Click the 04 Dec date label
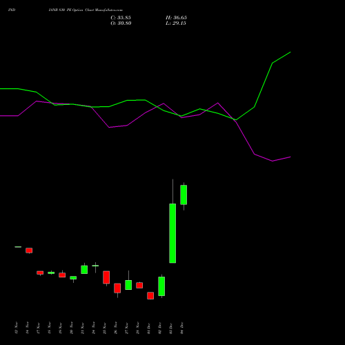The image size is (345, 345). [x=181, y=328]
